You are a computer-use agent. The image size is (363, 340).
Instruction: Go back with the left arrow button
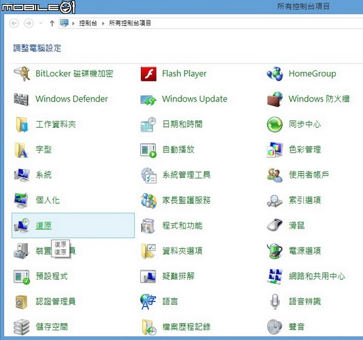point(14,23)
